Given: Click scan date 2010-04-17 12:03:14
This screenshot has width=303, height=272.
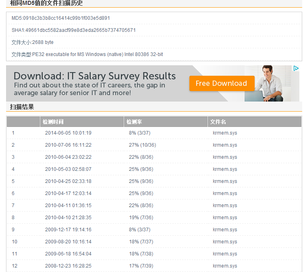Looking at the screenshot, I should pos(68,193).
